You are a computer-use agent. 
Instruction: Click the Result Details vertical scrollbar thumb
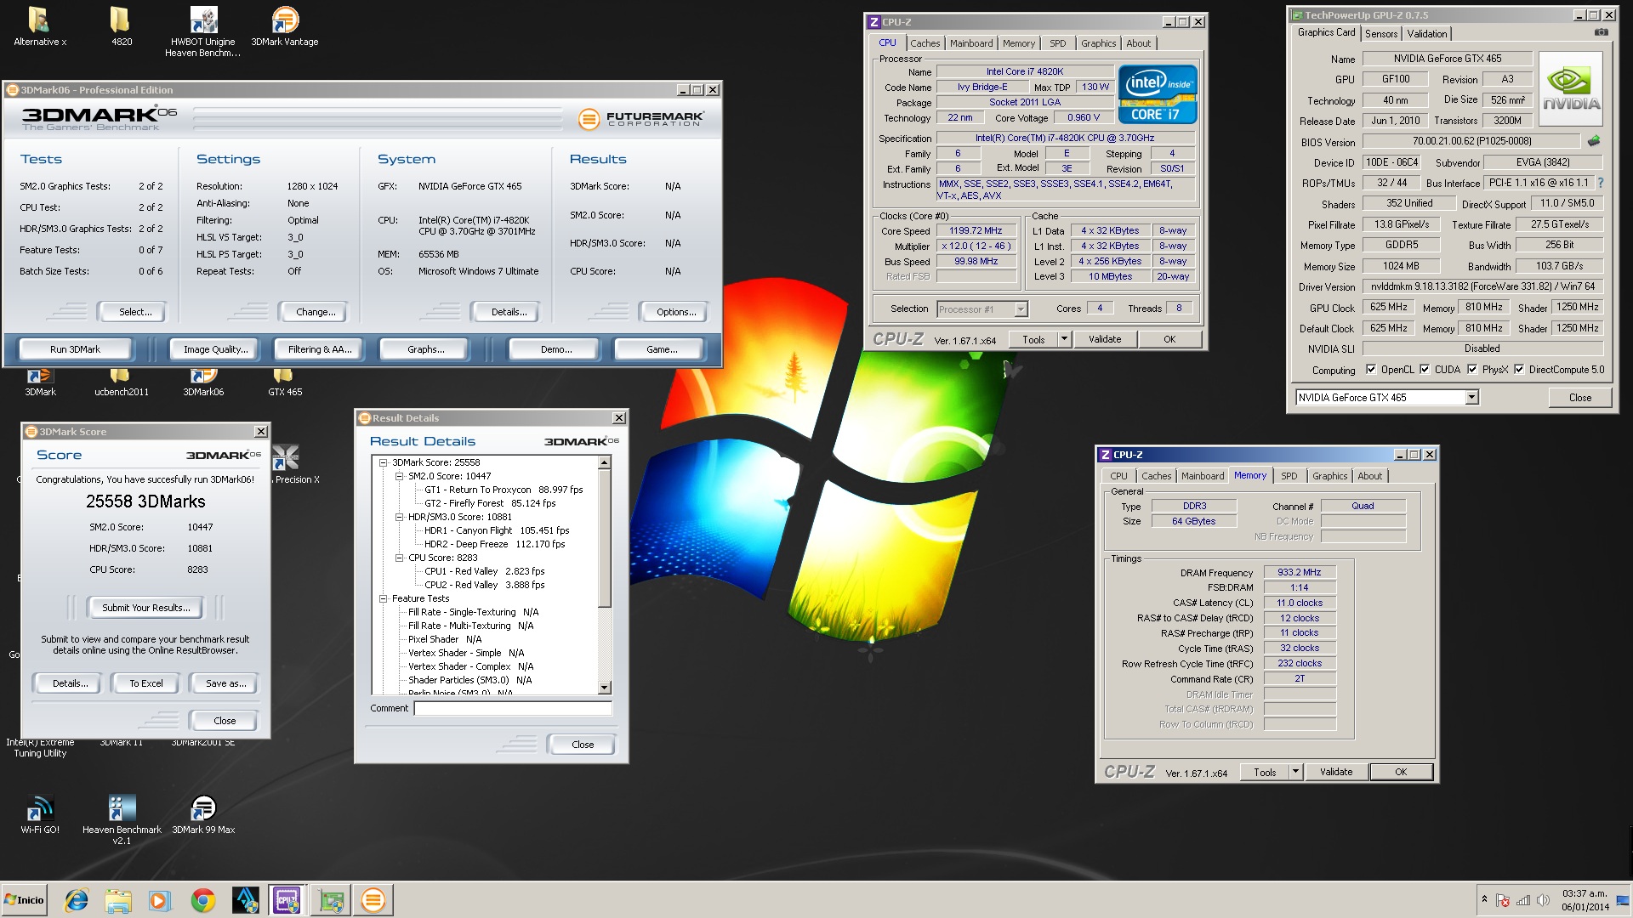(605, 539)
